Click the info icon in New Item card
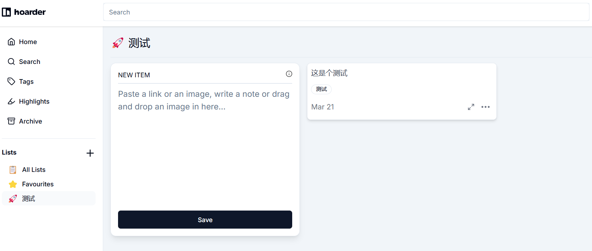This screenshot has height=251, width=592. (289, 74)
